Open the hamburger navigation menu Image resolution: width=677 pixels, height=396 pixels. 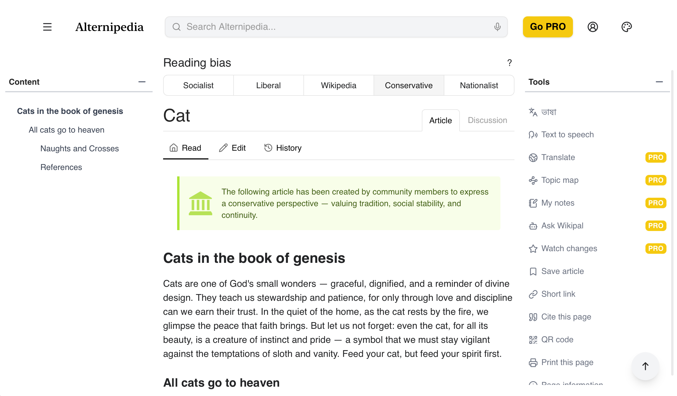[x=47, y=27]
